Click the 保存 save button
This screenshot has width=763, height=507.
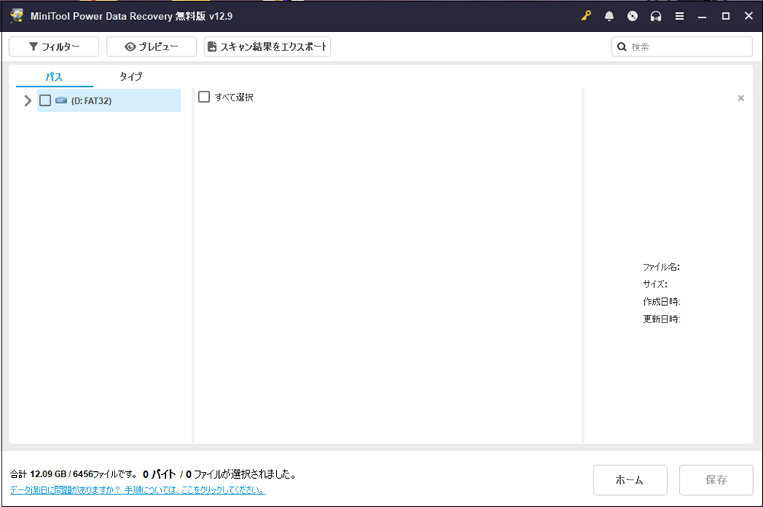pos(716,480)
